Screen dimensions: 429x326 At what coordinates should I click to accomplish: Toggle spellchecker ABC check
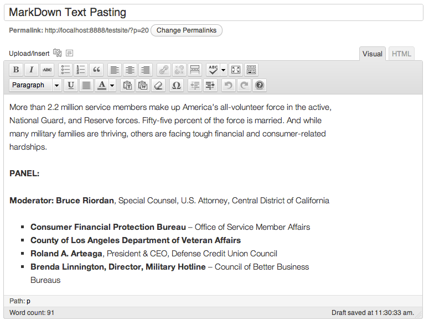[x=213, y=70]
